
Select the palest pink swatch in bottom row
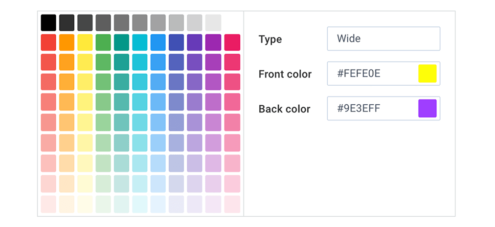232,204
